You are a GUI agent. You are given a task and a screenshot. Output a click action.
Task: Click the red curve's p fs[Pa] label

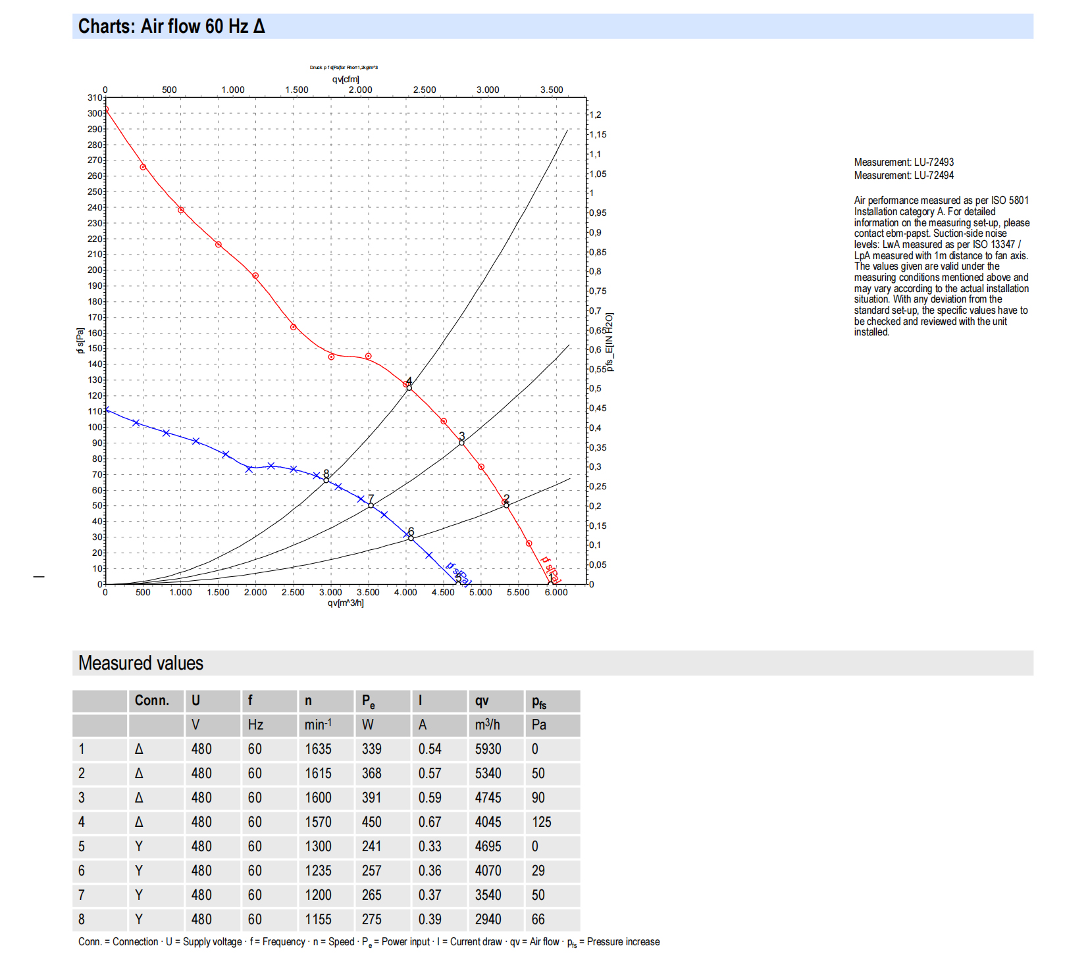[x=550, y=568]
